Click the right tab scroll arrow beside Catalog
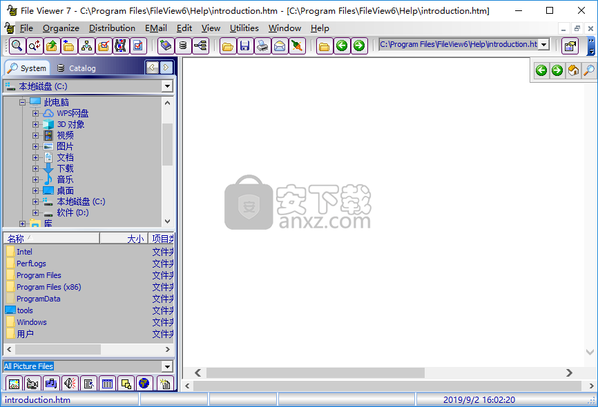This screenshot has height=407, width=598. [x=166, y=68]
